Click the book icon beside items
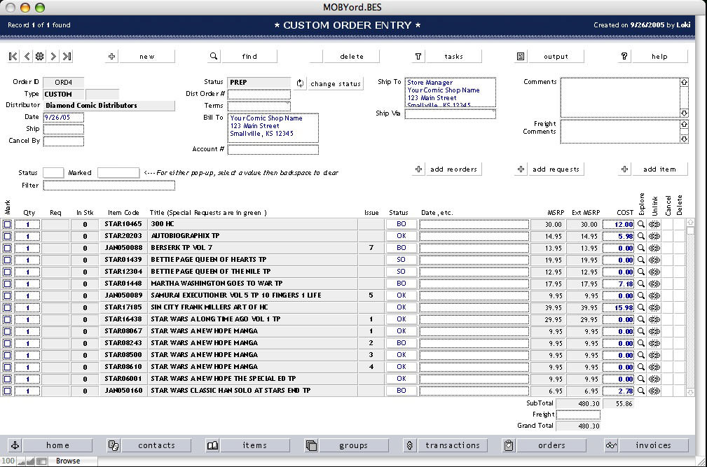Viewport: 707px width, 467px height. (212, 445)
